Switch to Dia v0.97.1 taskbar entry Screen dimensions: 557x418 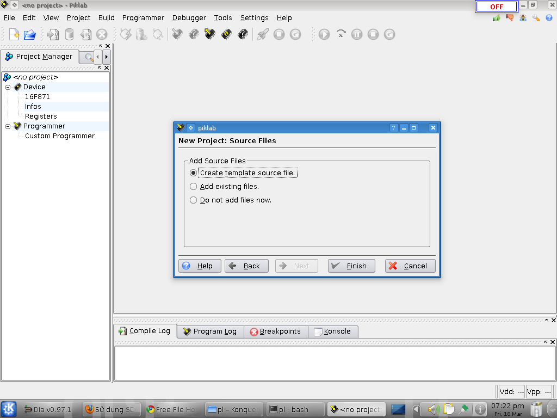pyautogui.click(x=48, y=409)
